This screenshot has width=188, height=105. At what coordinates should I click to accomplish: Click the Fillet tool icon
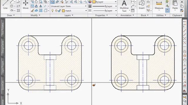tap(46, 10)
